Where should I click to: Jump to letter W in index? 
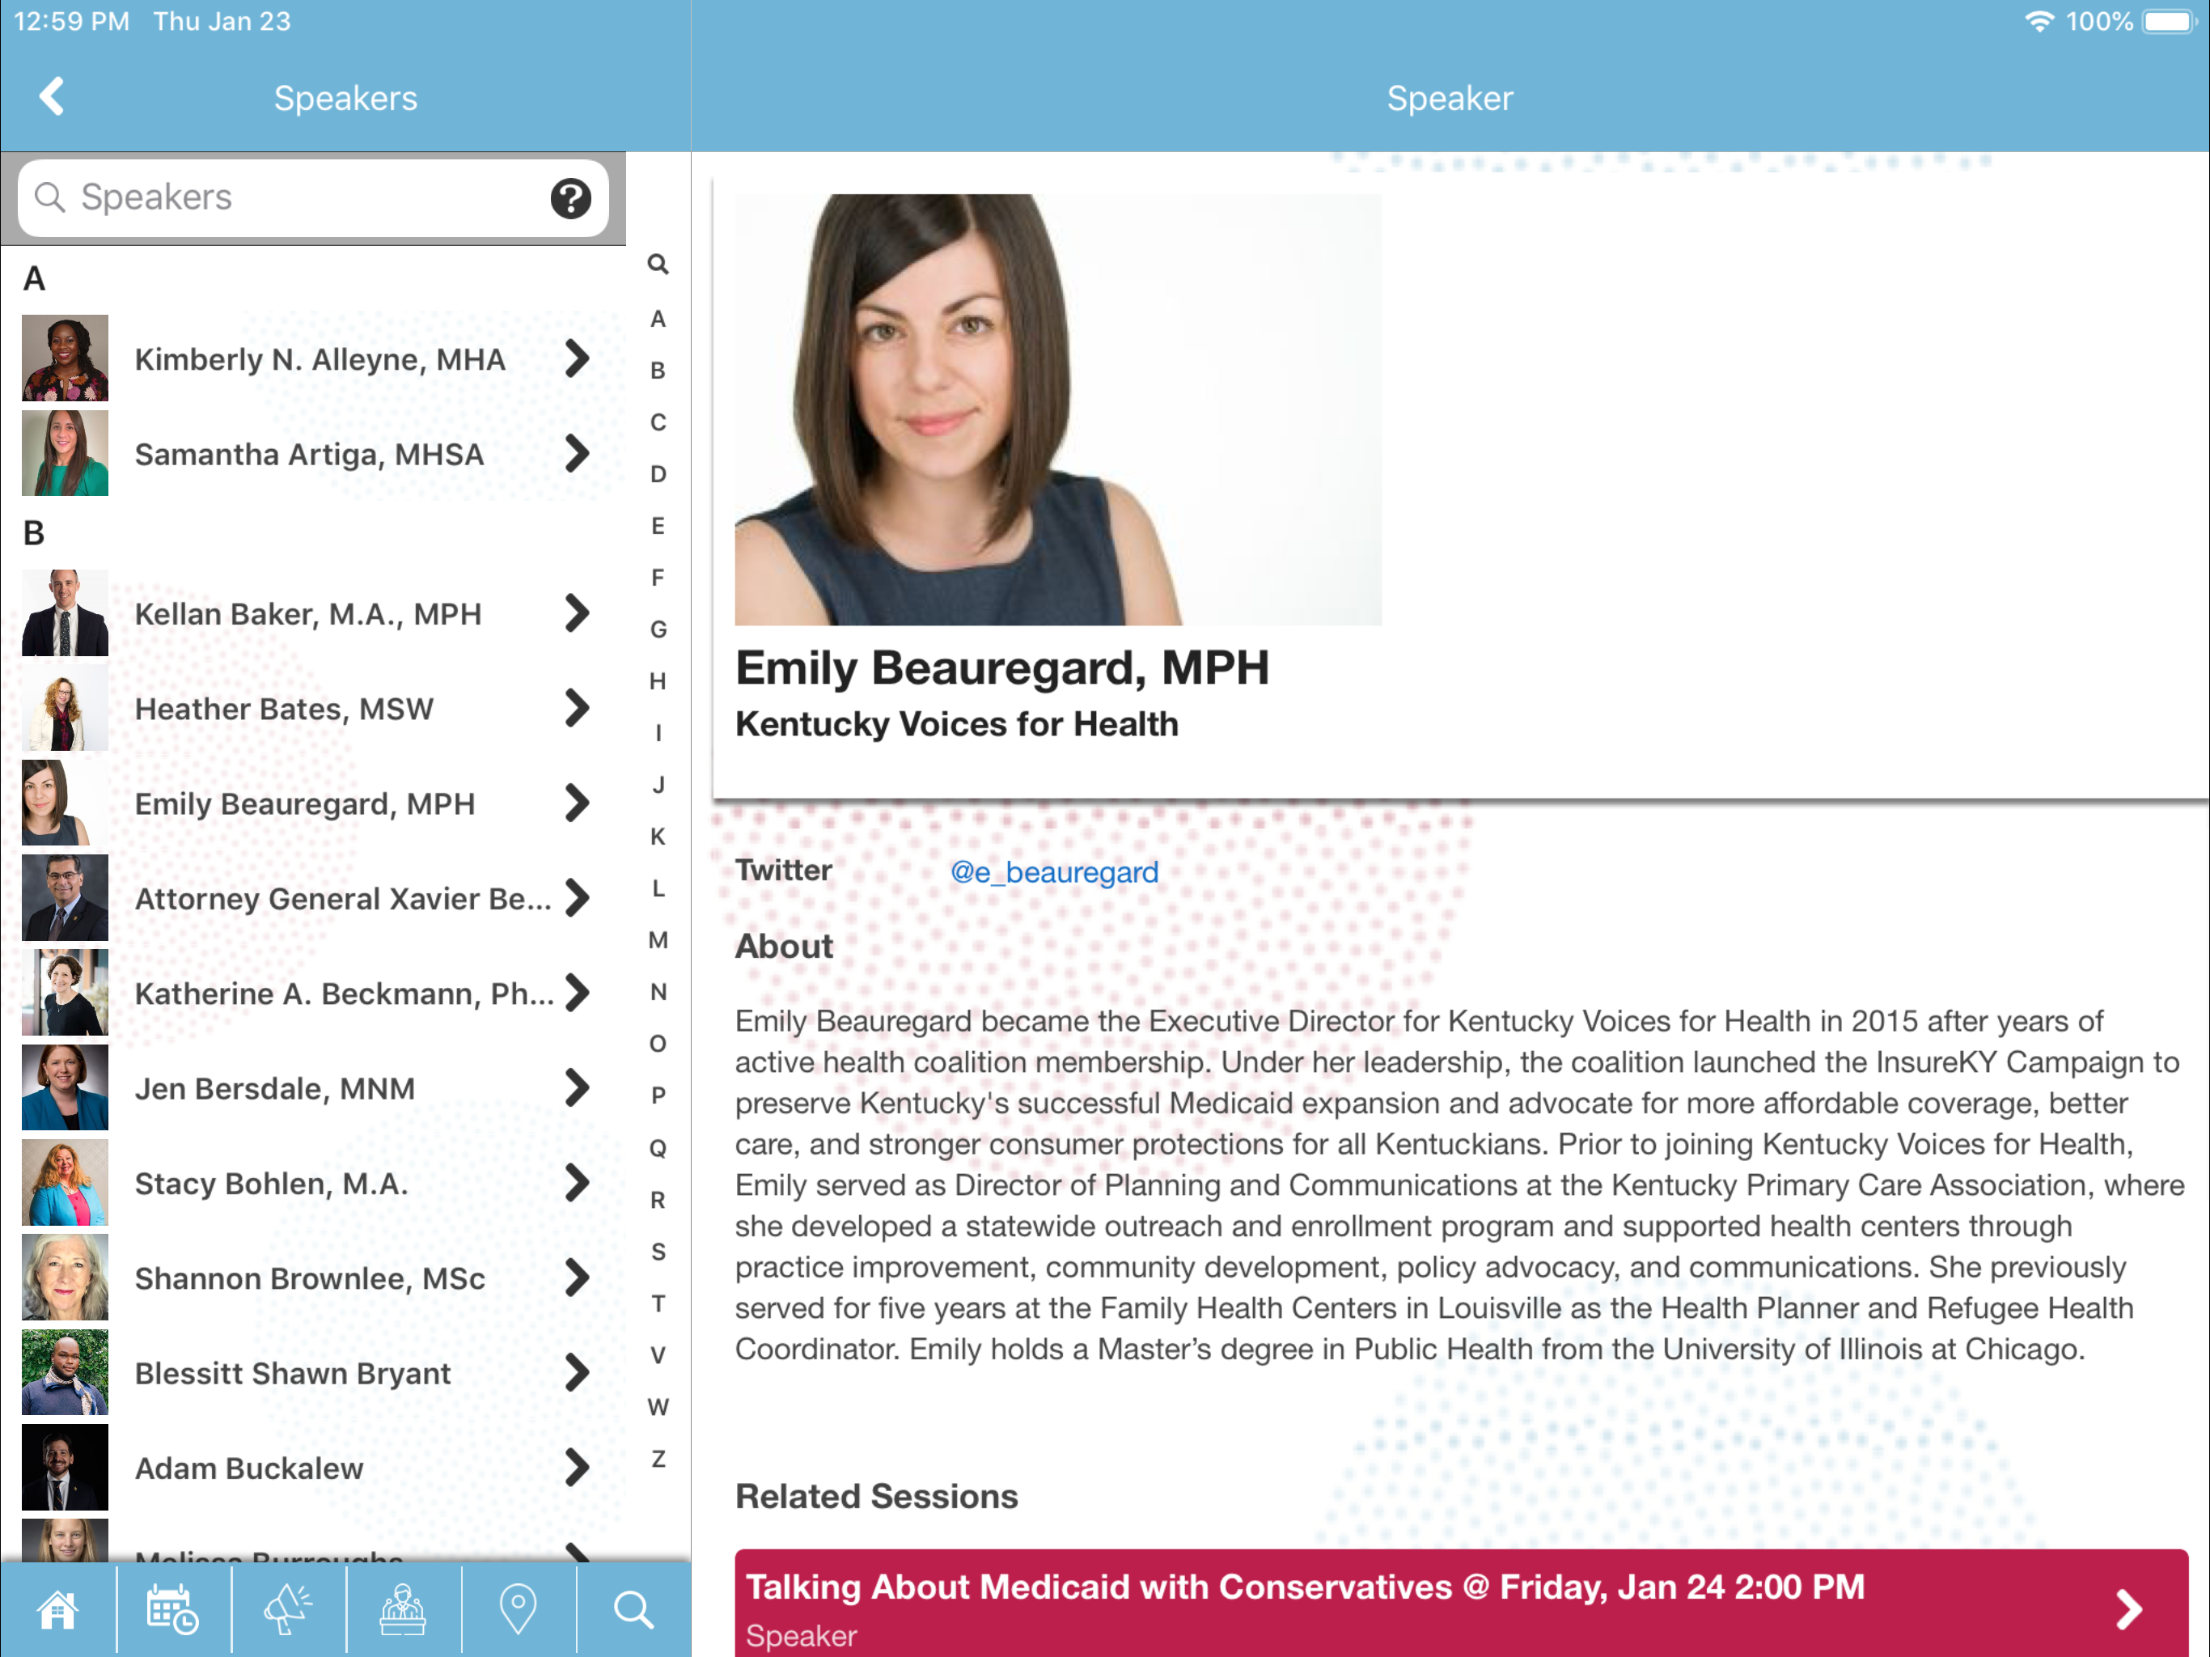point(658,1406)
